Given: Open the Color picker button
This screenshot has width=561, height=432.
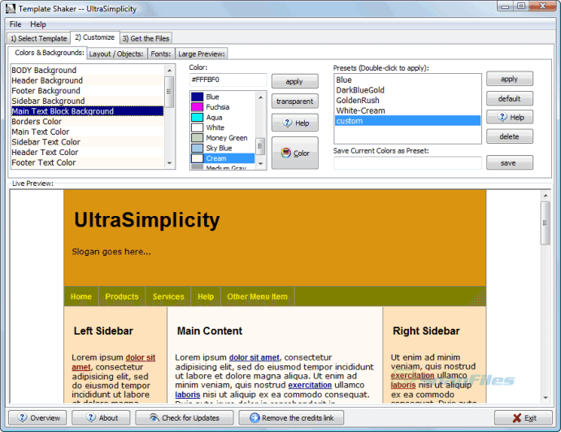Looking at the screenshot, I should click(x=295, y=153).
